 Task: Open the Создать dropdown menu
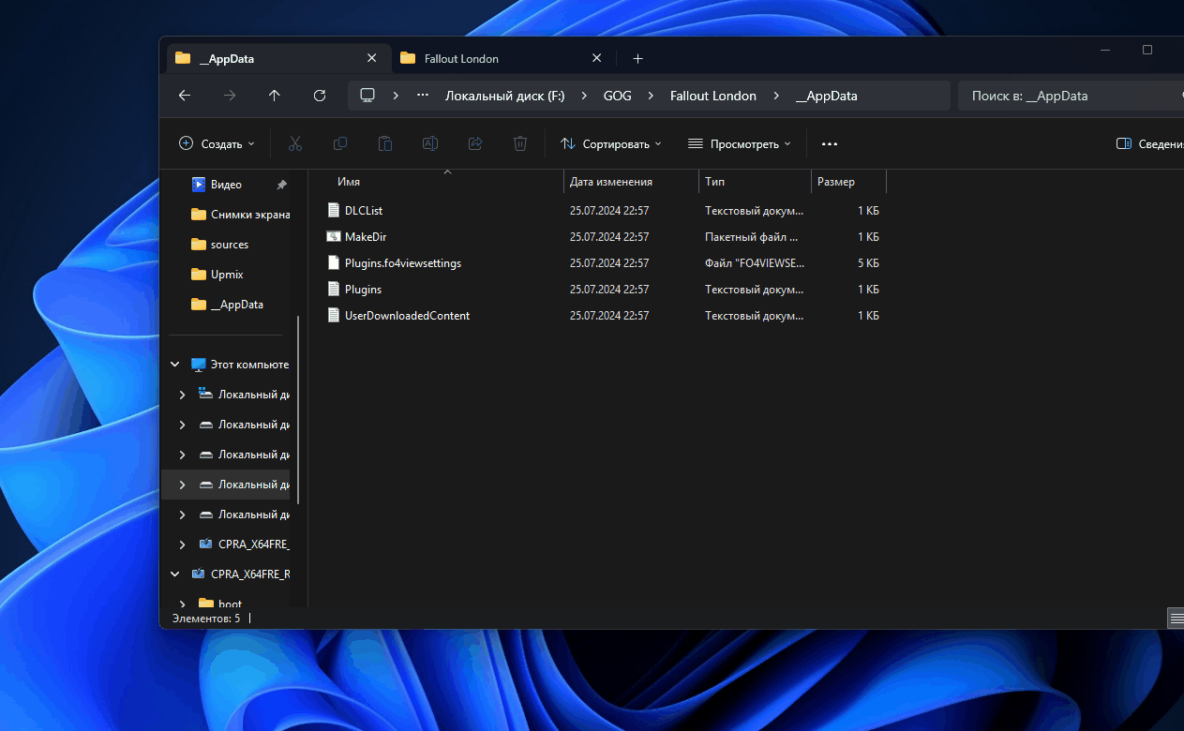click(x=217, y=144)
